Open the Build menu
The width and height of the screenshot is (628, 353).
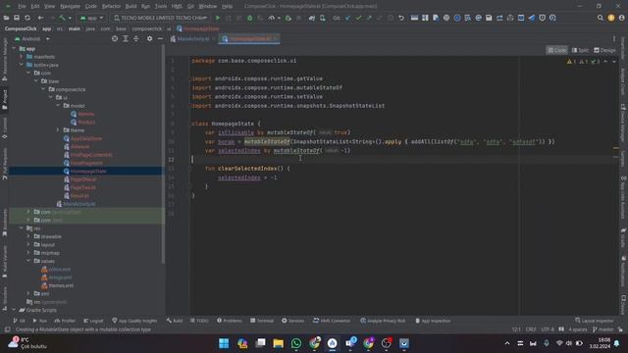[131, 6]
